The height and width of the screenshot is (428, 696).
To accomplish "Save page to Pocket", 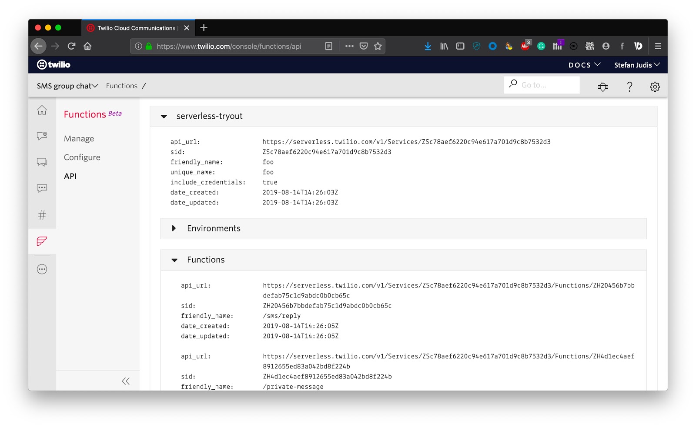I will click(x=364, y=46).
